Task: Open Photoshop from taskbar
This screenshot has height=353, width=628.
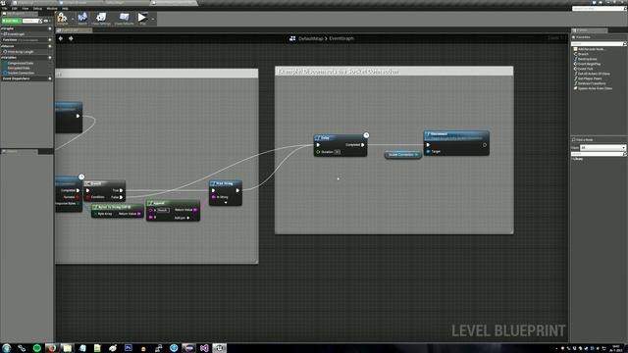Action: [x=129, y=348]
